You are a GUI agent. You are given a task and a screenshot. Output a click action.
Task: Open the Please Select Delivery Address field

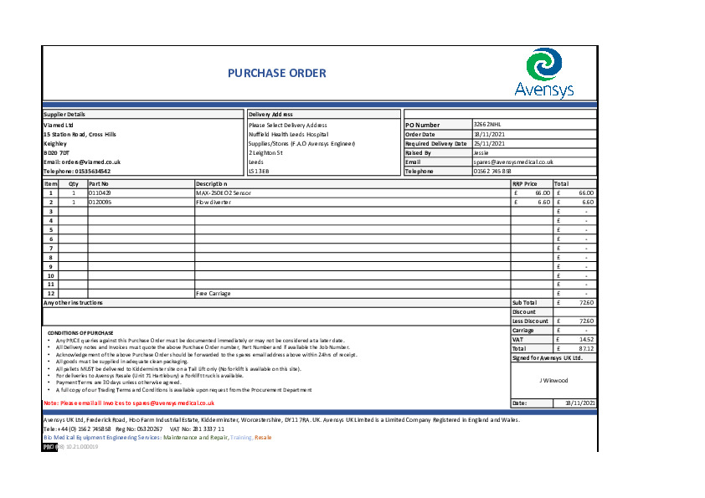(x=287, y=125)
